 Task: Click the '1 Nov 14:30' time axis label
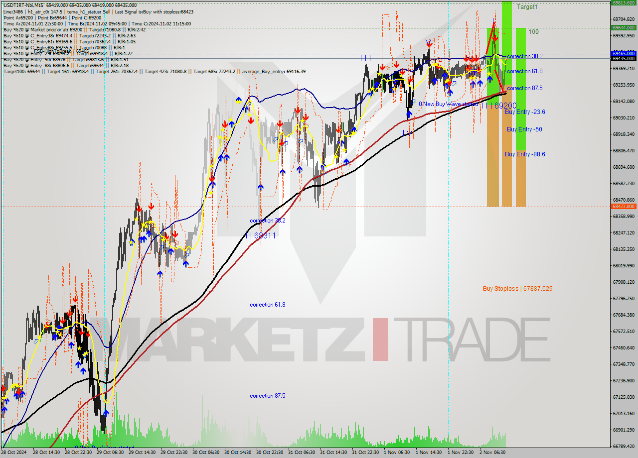coord(428,453)
